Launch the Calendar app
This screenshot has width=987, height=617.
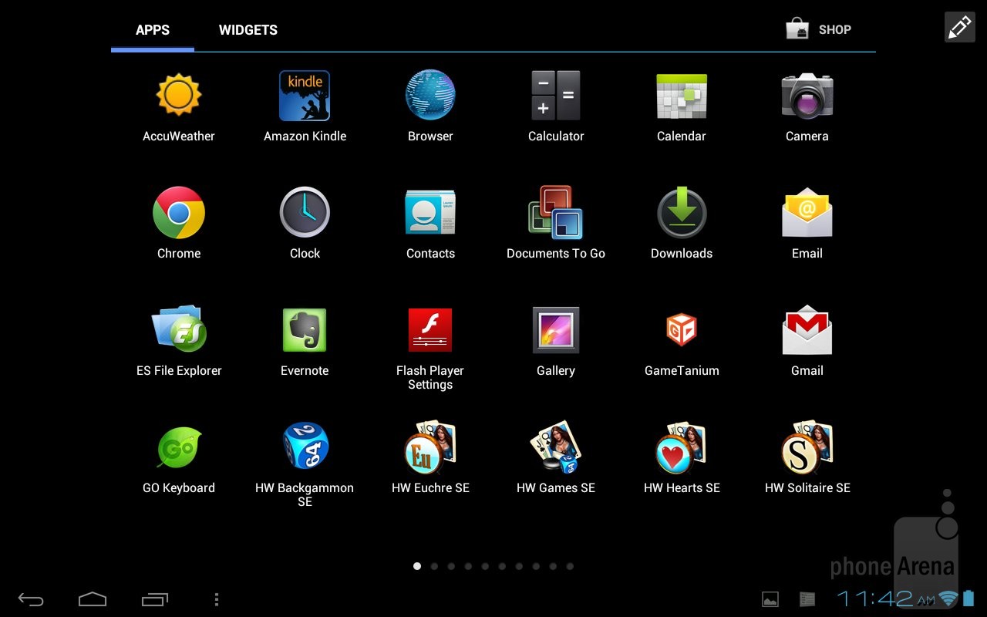pos(682,96)
